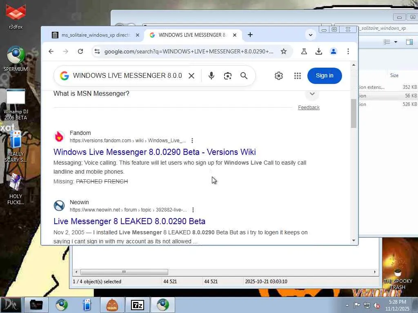418x313 pixels.
Task: Open Live Messenger 8 LEAKED Neowin result
Action: [x=129, y=221]
